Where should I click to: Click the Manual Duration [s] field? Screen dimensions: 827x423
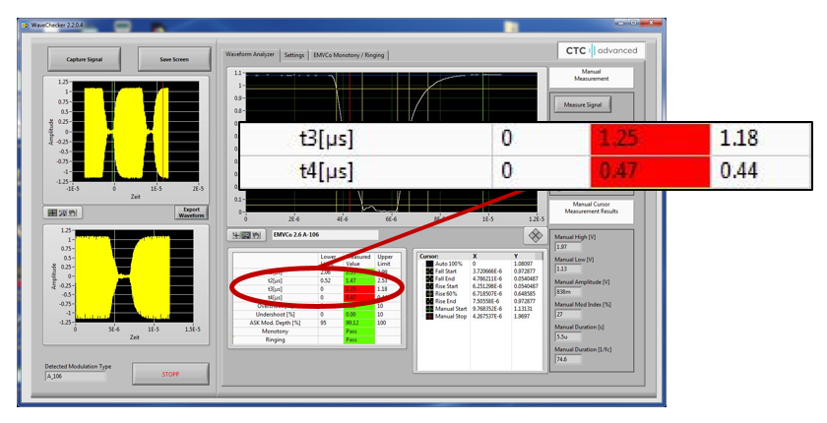pyautogui.click(x=569, y=336)
